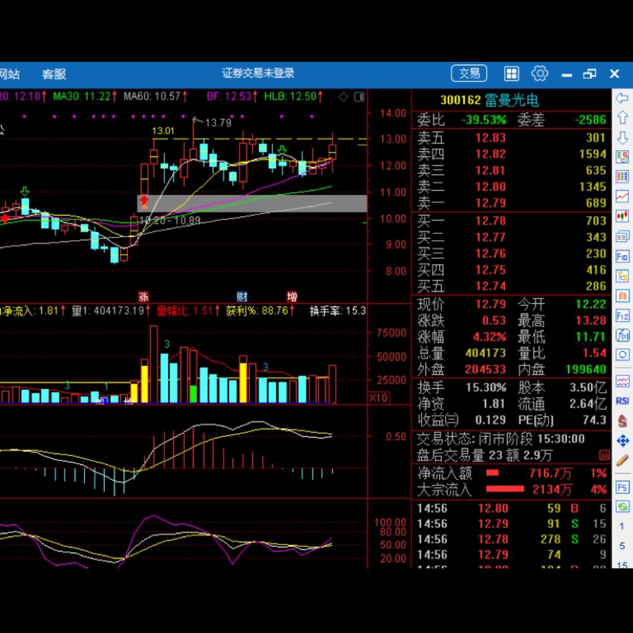This screenshot has height=633, width=633.
Task: Click stock name 雷曼光电 header
Action: (511, 100)
